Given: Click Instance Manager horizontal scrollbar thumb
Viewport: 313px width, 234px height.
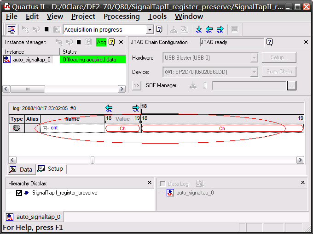Looking at the screenshot, I should pos(28,89).
